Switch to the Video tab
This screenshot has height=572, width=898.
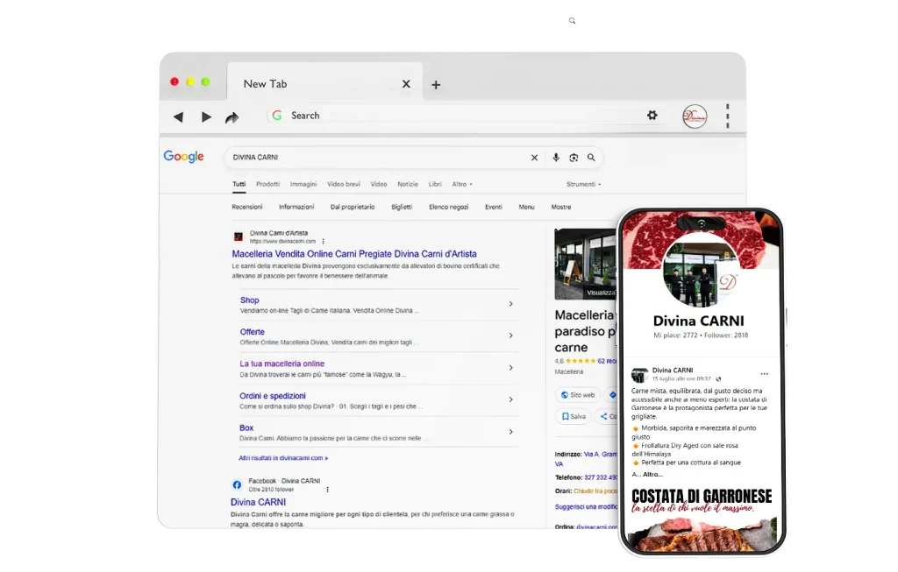click(379, 184)
